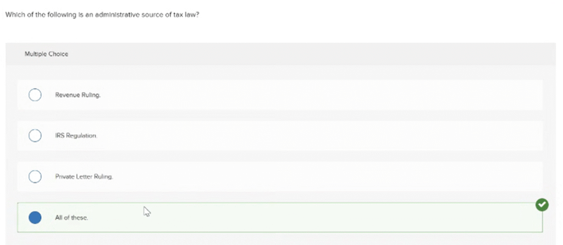Click the 'Private Letter Ruling.' answer text

pyautogui.click(x=84, y=176)
